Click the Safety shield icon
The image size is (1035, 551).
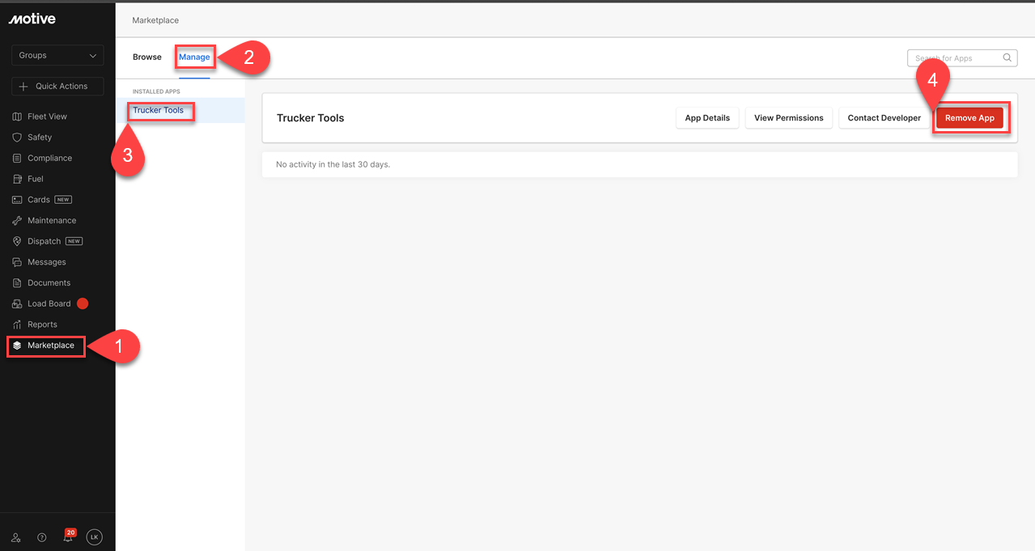[17, 138]
